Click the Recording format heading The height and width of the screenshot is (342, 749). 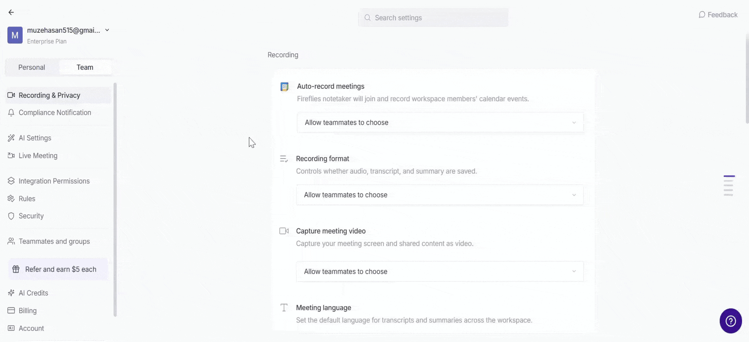point(323,159)
